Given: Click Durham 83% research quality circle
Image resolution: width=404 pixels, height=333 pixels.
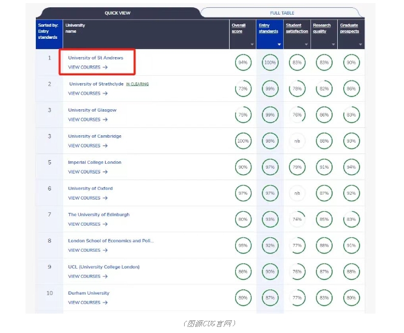Looking at the screenshot, I should pos(324,298).
